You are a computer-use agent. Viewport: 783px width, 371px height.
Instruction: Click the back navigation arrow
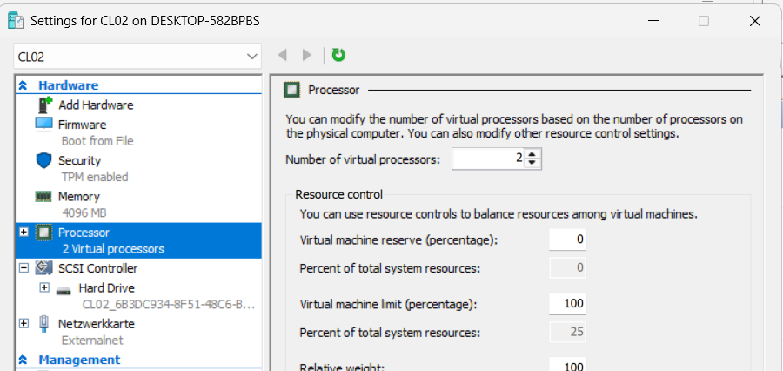coord(282,55)
